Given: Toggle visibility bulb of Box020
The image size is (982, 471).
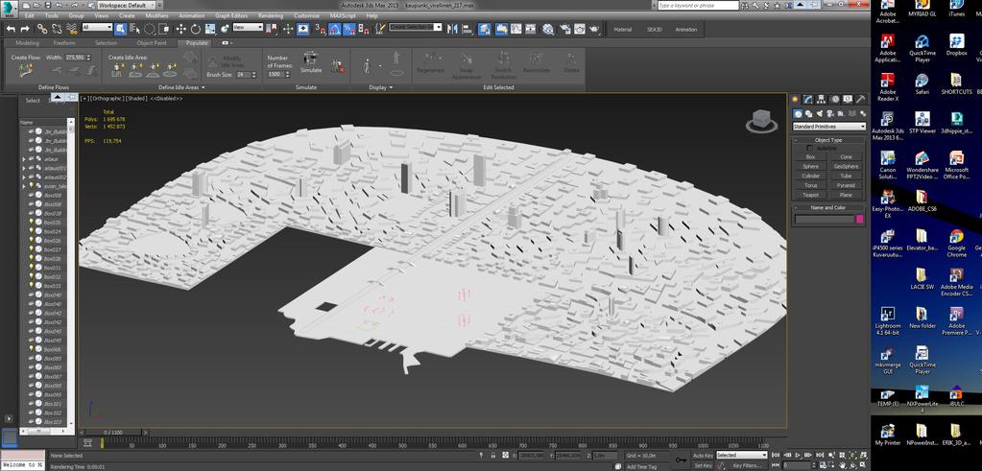Looking at the screenshot, I should [31, 222].
